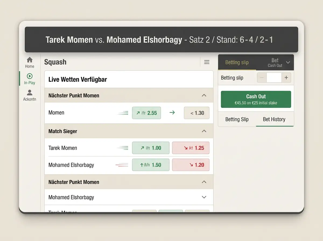Click the speed lines icon in Momen row
The width and height of the screenshot is (323, 241).
coord(122,113)
